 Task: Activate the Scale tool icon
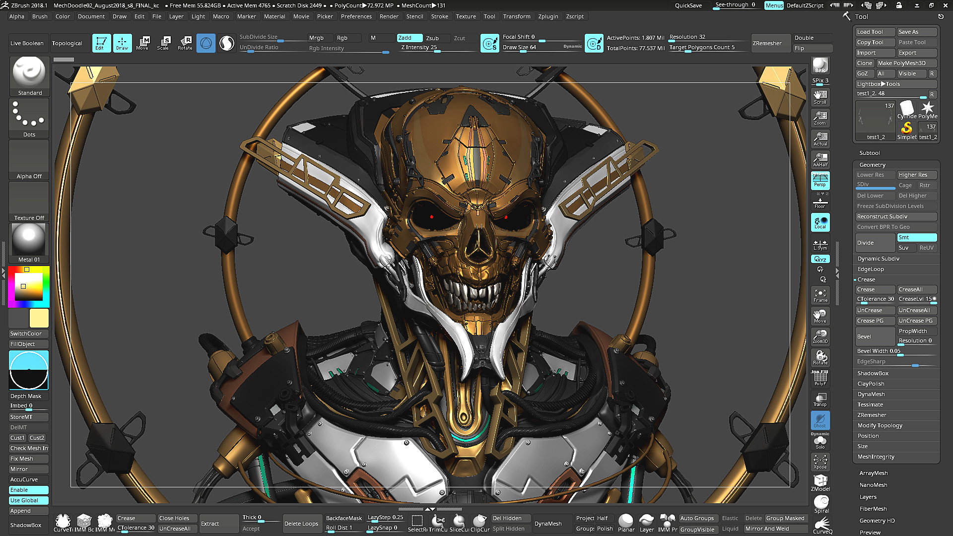pyautogui.click(x=164, y=43)
